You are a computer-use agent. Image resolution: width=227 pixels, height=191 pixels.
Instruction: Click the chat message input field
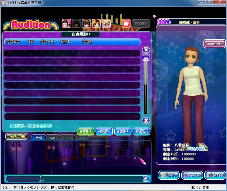coord(92,179)
